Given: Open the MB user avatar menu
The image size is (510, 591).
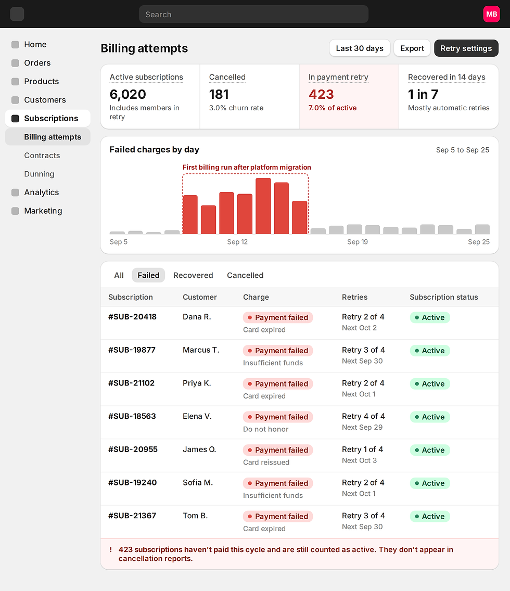Looking at the screenshot, I should point(491,14).
